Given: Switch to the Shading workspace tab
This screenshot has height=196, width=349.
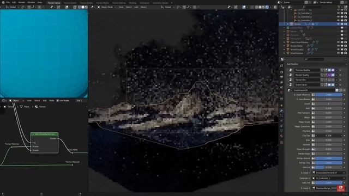Looking at the screenshot, I should tap(133, 3).
